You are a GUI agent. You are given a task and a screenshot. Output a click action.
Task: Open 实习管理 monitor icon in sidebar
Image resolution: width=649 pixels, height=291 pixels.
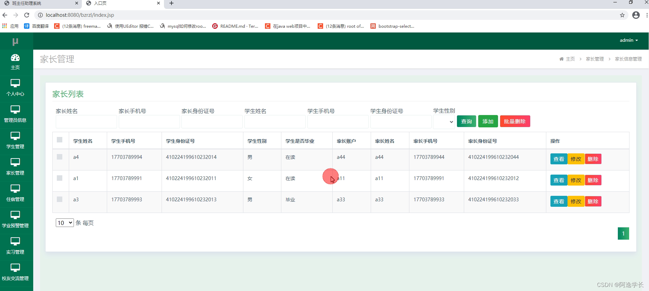point(15,241)
